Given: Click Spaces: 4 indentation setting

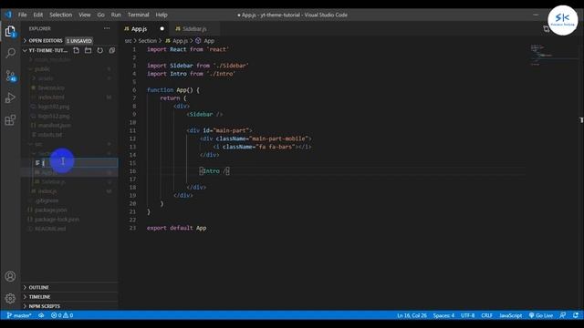Looking at the screenshot, I should [x=443, y=315].
